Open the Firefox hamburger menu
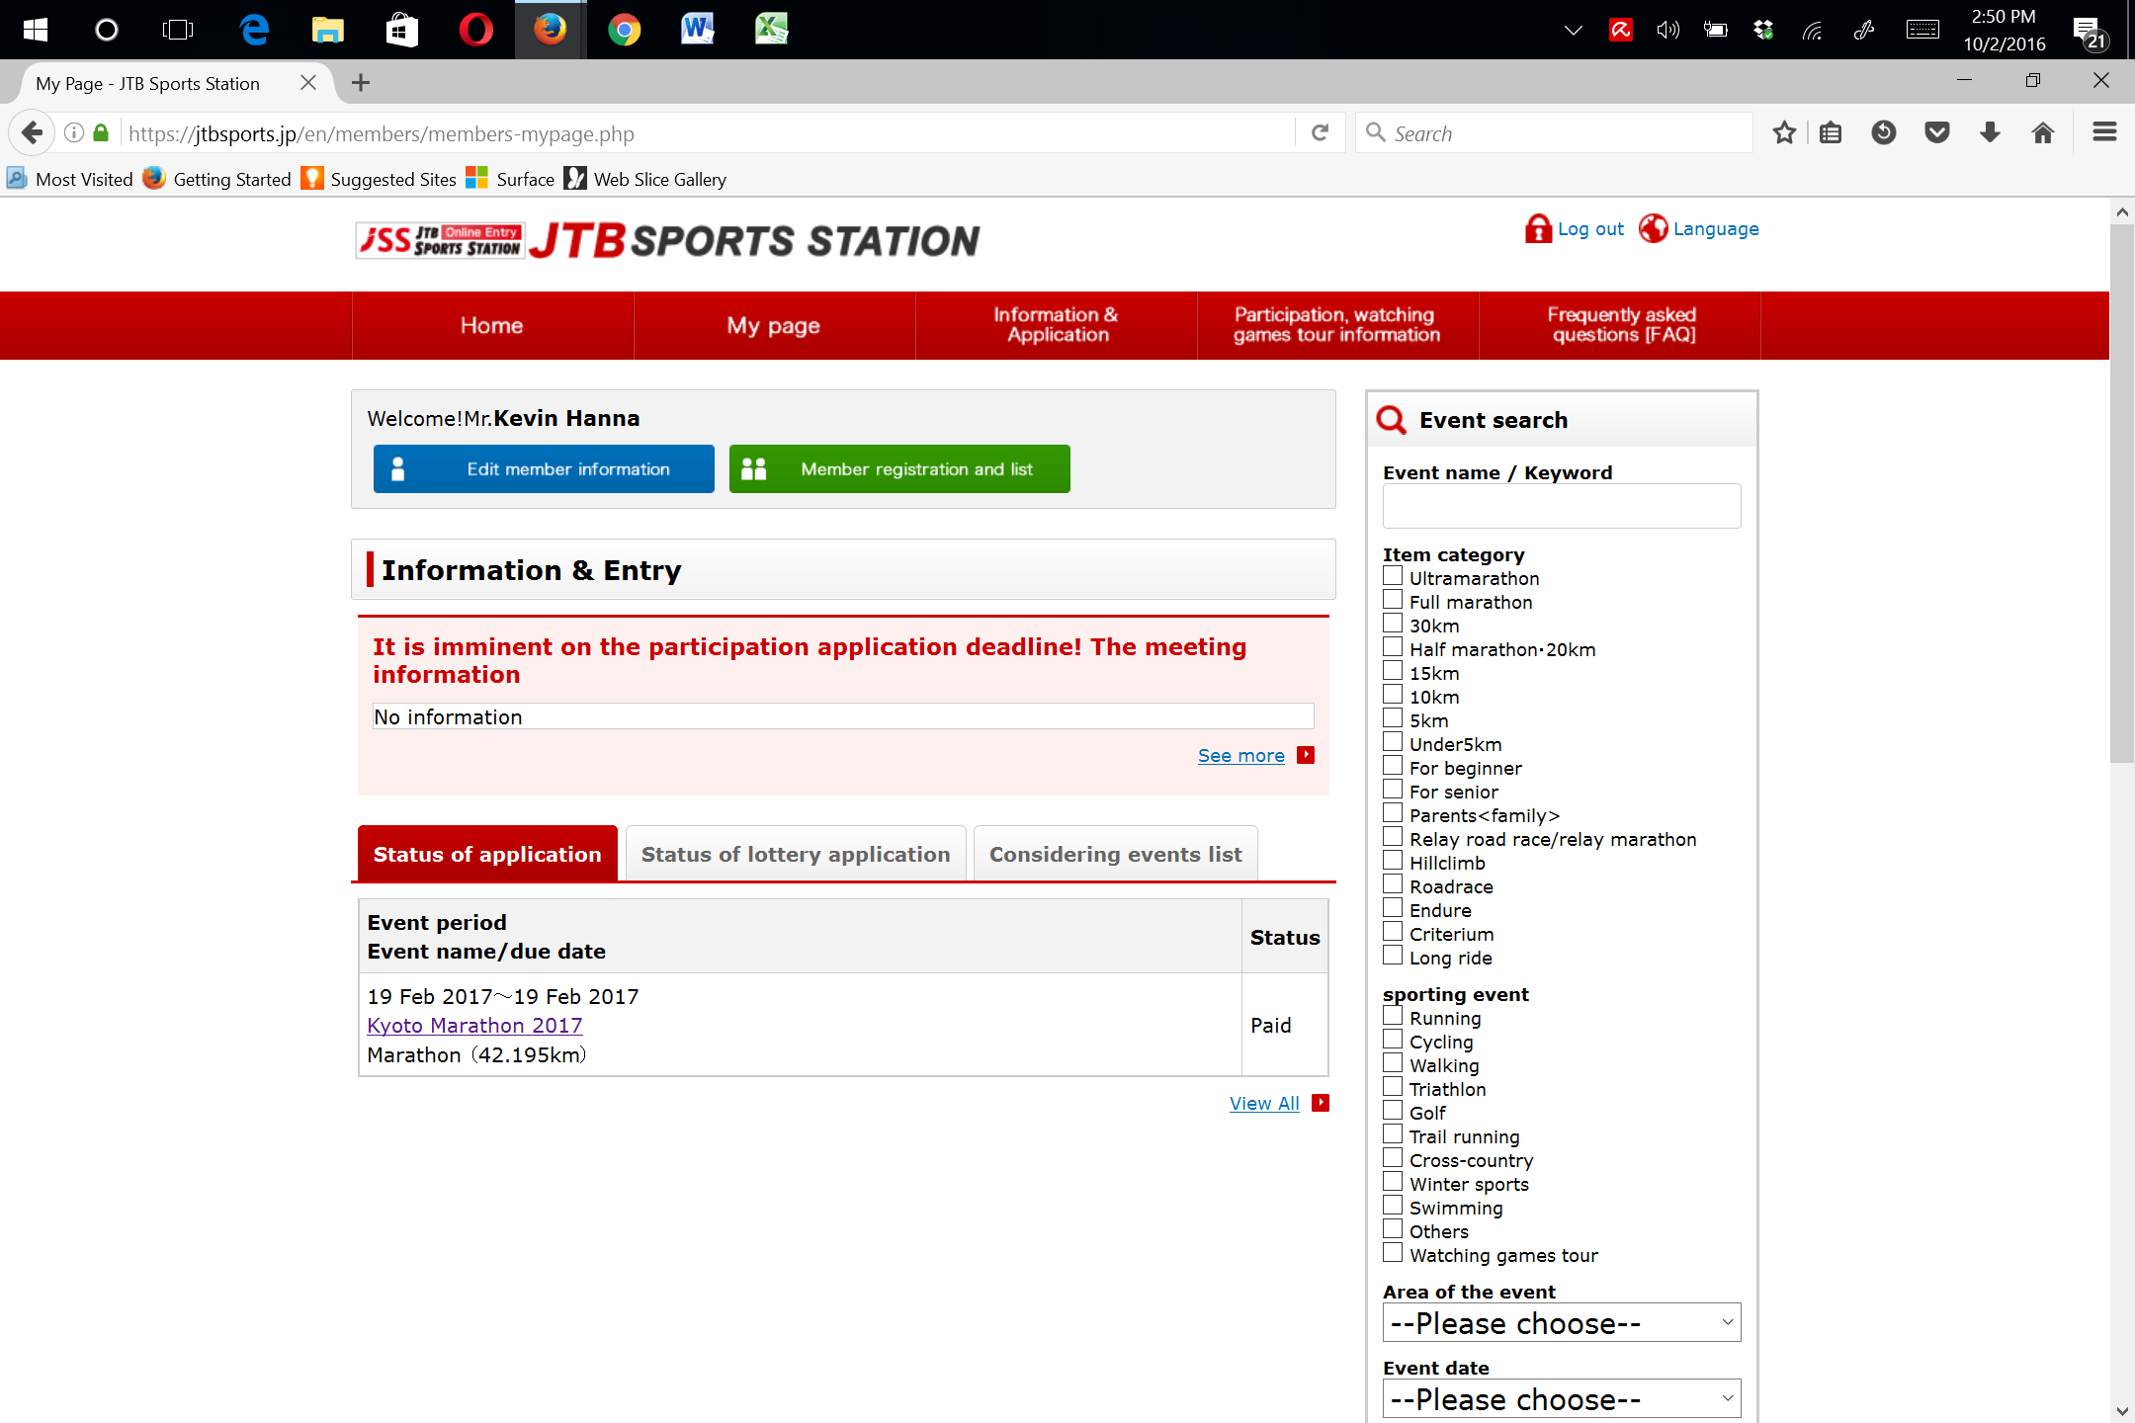Viewport: 2135px width, 1423px height. (x=2104, y=132)
